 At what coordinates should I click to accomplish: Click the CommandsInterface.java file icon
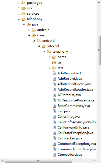coord(54,149)
